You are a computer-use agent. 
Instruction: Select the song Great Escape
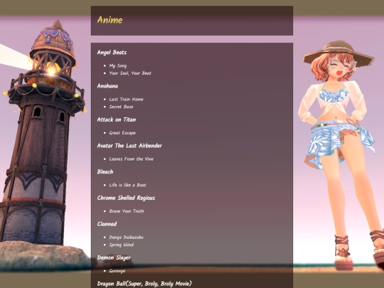(x=122, y=133)
